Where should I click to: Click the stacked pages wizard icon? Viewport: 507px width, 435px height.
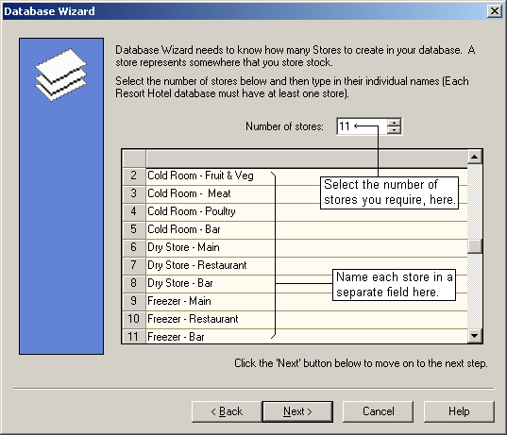[x=60, y=75]
